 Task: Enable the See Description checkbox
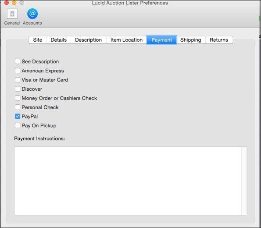(x=18, y=61)
